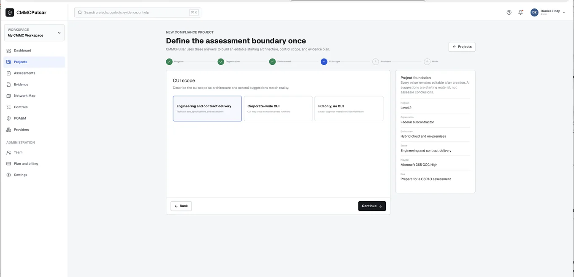Click the 'Engineering and contract delivery' Scope value
Screen dimensions: 574x277
pos(426,151)
